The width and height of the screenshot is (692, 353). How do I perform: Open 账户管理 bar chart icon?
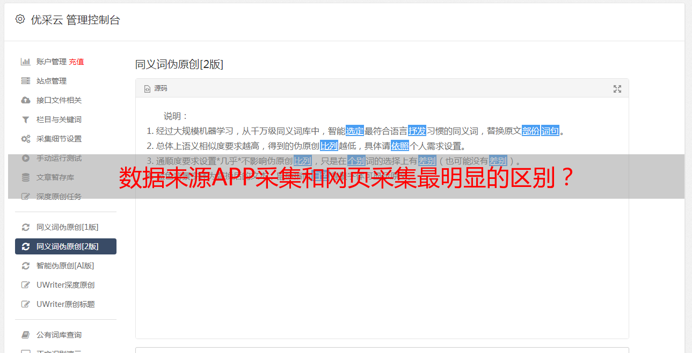pos(25,62)
